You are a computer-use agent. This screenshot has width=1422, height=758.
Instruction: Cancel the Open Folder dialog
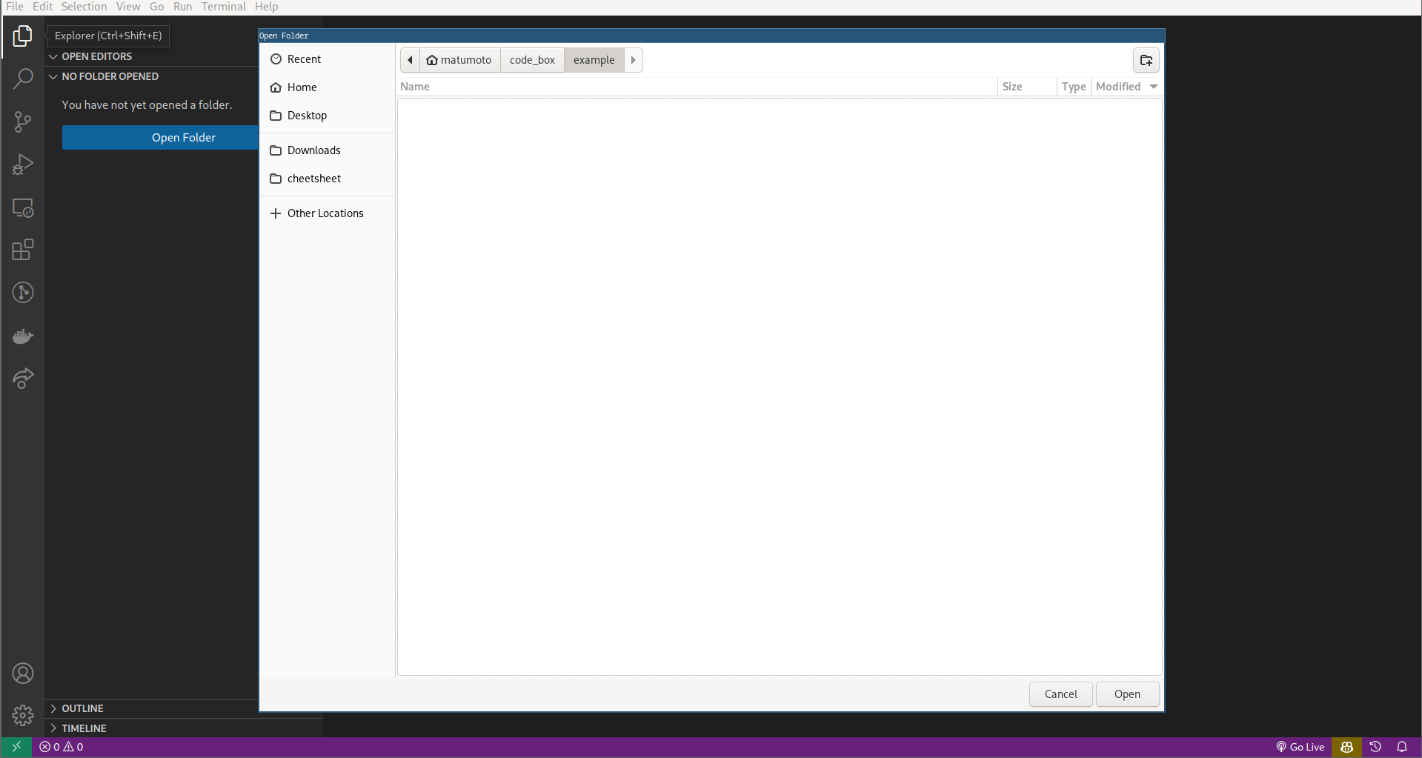[x=1060, y=694]
